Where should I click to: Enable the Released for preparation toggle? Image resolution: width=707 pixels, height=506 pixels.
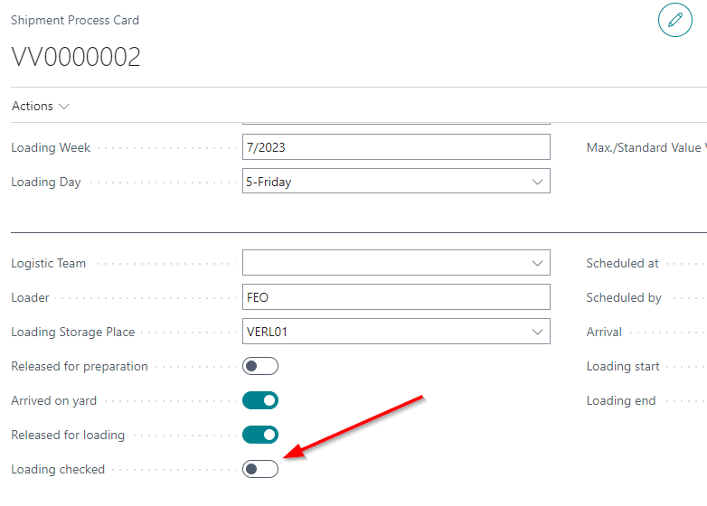point(260,366)
